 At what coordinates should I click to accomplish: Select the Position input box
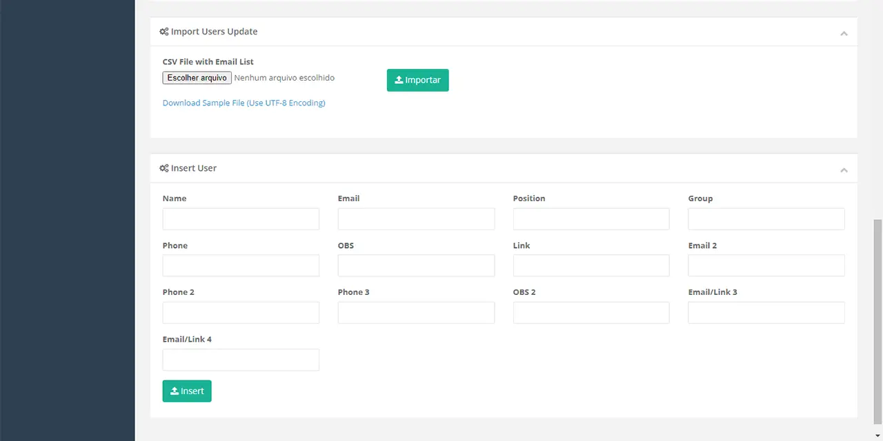pos(591,219)
